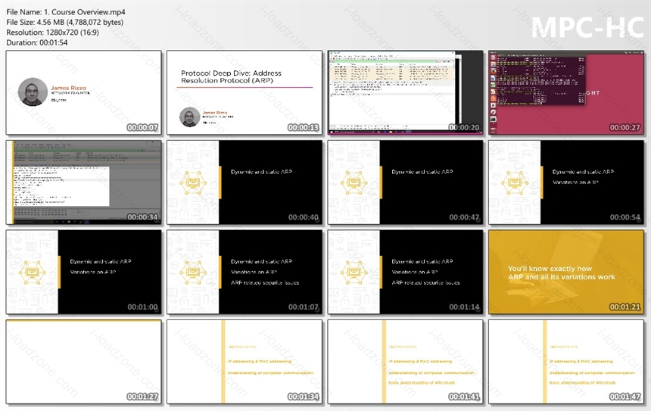Select the Wireshark capture thumbnail at 00:00:20
The width and height of the screenshot is (651, 411).
[405, 92]
